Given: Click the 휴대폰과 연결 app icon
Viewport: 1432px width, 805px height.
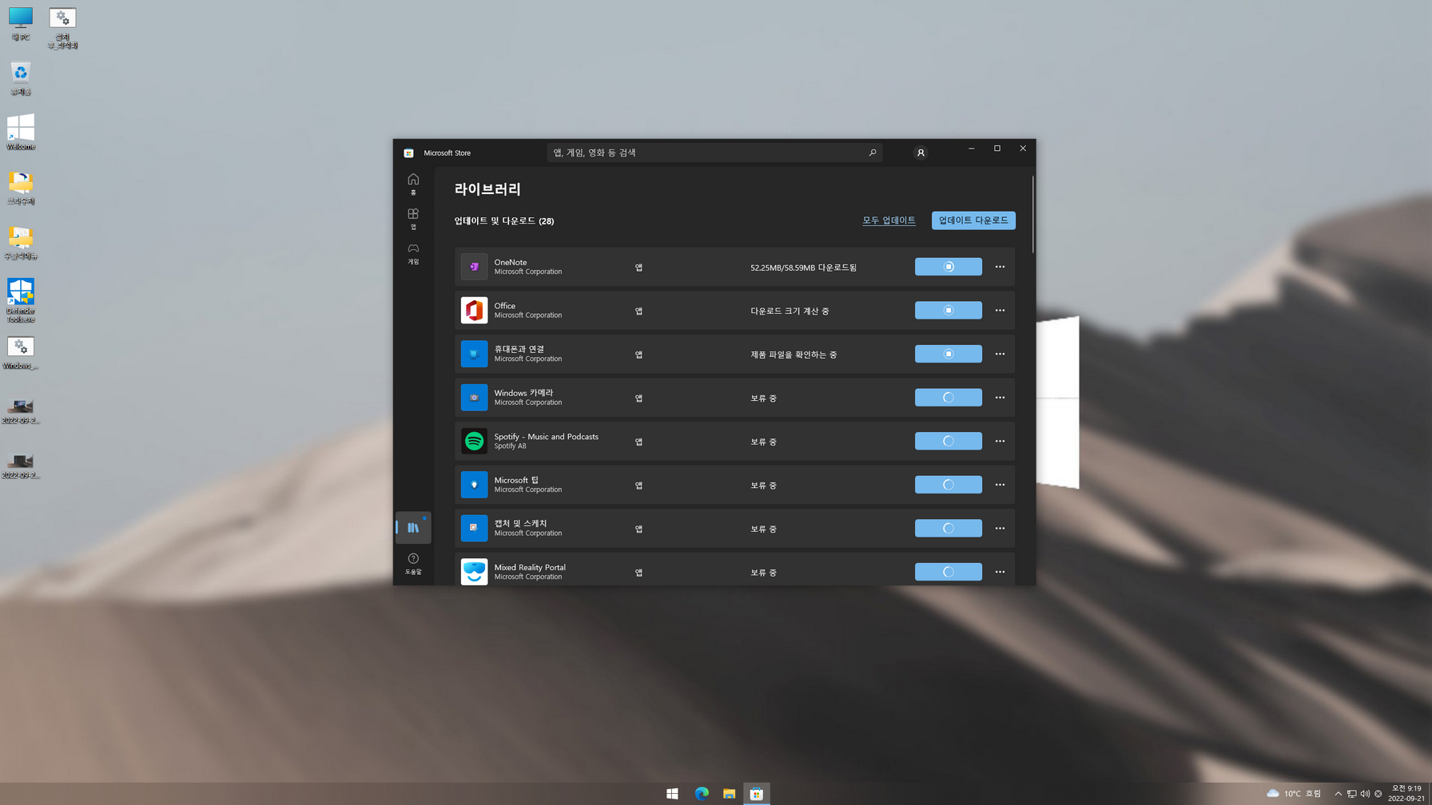Looking at the screenshot, I should point(474,354).
